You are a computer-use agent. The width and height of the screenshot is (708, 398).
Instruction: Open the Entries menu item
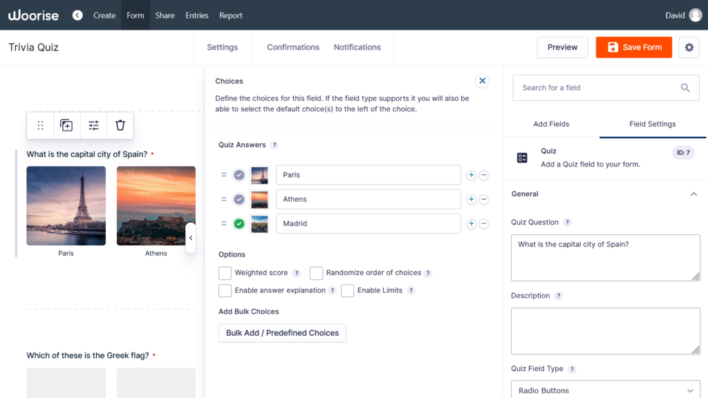point(197,15)
